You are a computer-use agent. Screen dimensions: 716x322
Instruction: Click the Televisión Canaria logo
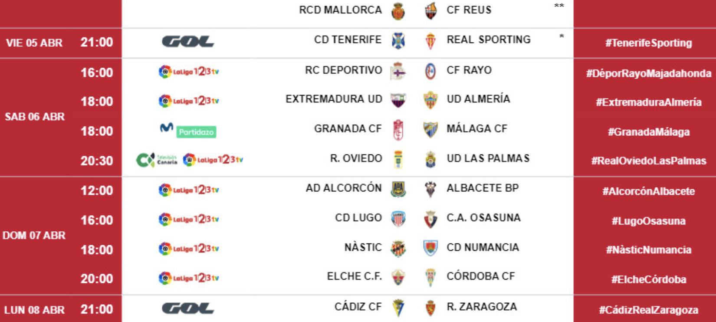point(157,160)
